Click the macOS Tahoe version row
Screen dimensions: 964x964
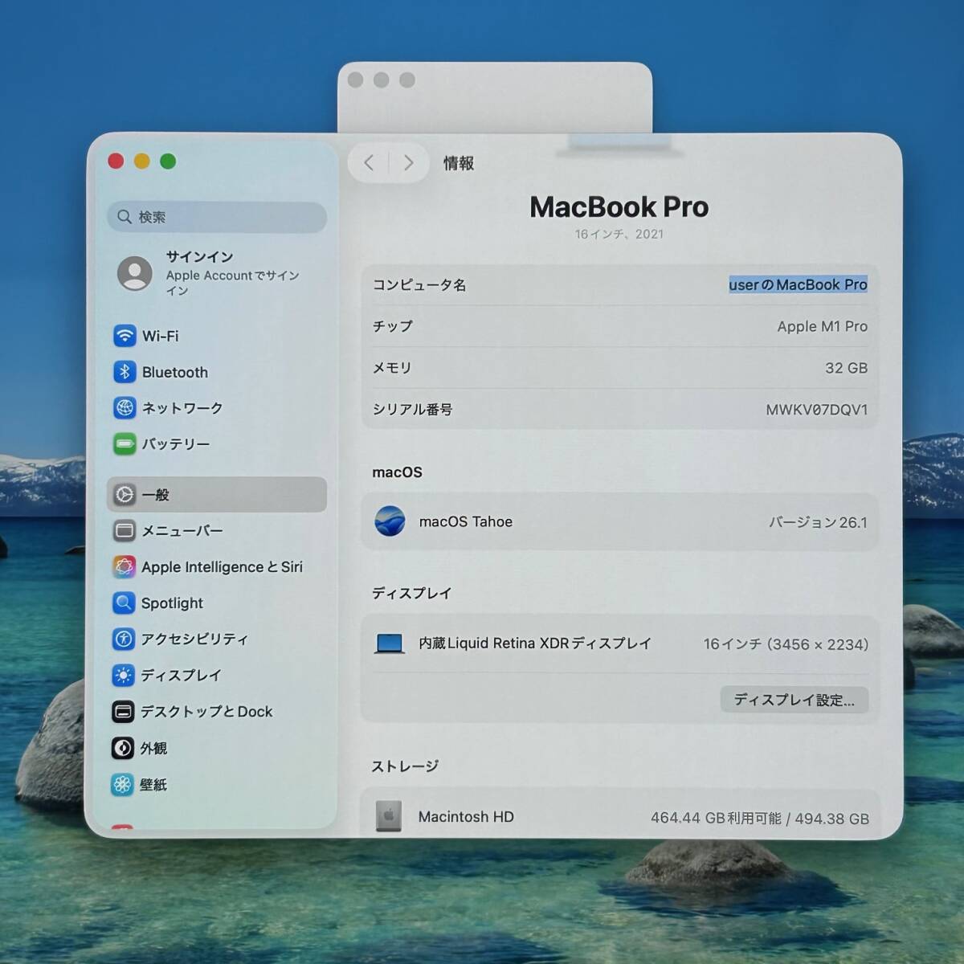(x=619, y=522)
